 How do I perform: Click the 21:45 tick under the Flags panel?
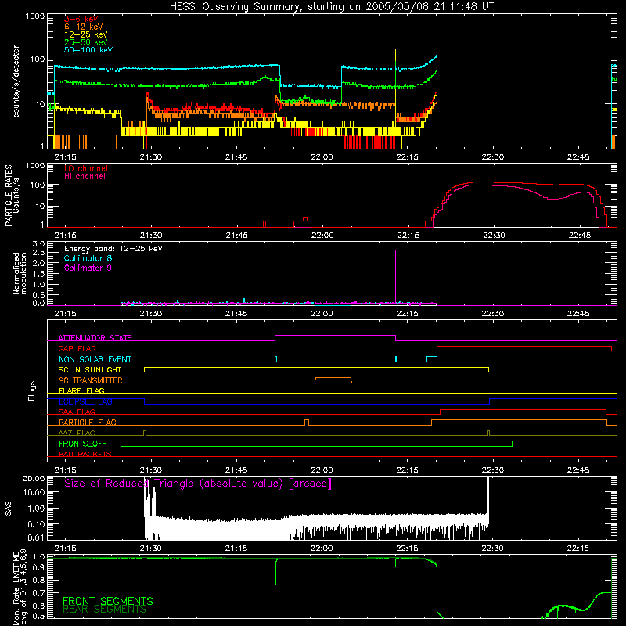236,470
